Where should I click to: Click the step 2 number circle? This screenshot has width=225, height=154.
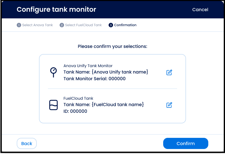coord(62,25)
